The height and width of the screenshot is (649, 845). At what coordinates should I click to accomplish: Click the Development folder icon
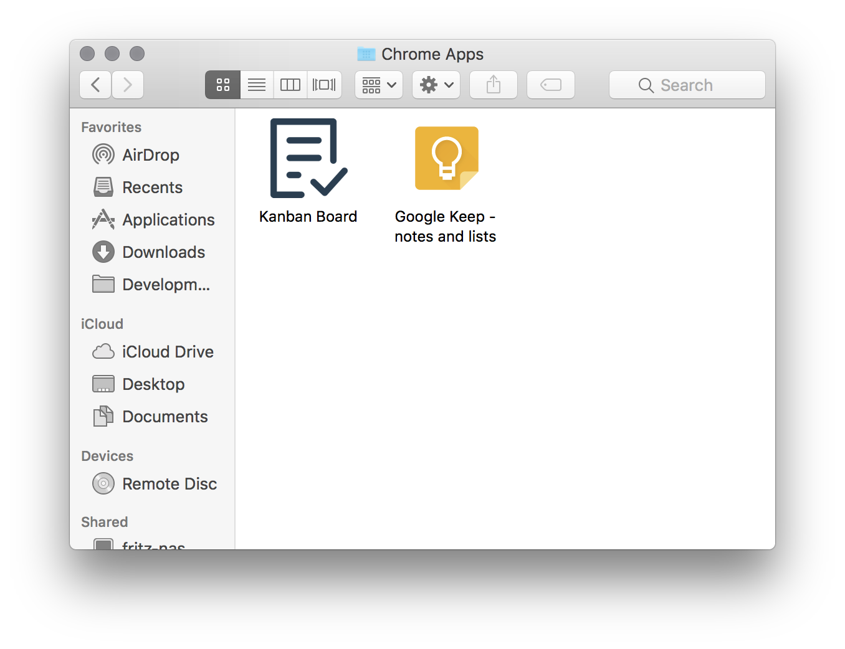tap(103, 284)
